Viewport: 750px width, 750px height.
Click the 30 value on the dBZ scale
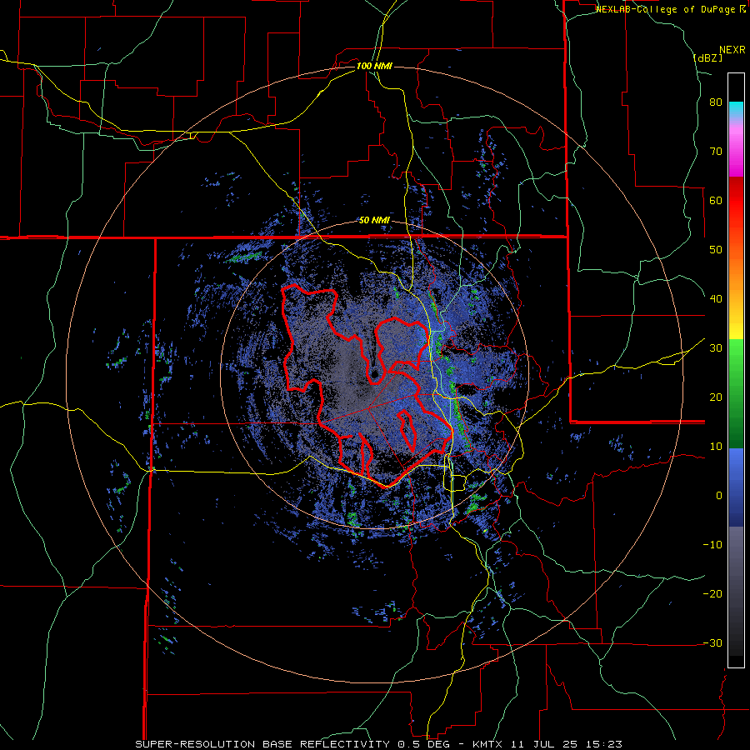[716, 348]
